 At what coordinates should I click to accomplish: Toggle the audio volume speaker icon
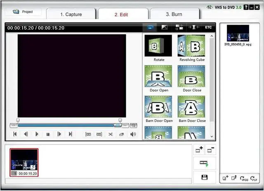133,134
